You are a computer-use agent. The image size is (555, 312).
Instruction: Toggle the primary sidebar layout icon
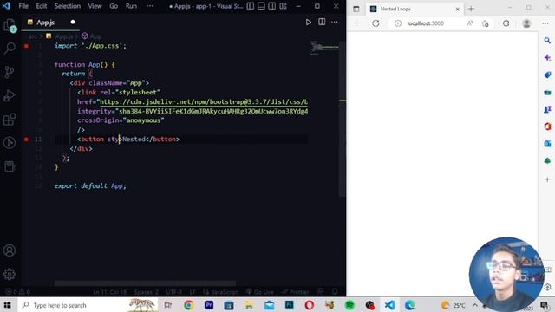(251, 6)
